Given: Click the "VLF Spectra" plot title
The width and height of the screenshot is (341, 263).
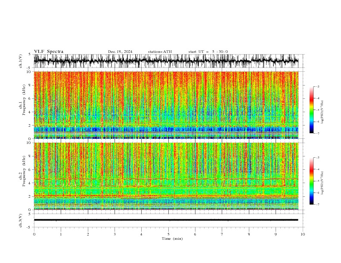Looking at the screenshot, I should 49,52.
